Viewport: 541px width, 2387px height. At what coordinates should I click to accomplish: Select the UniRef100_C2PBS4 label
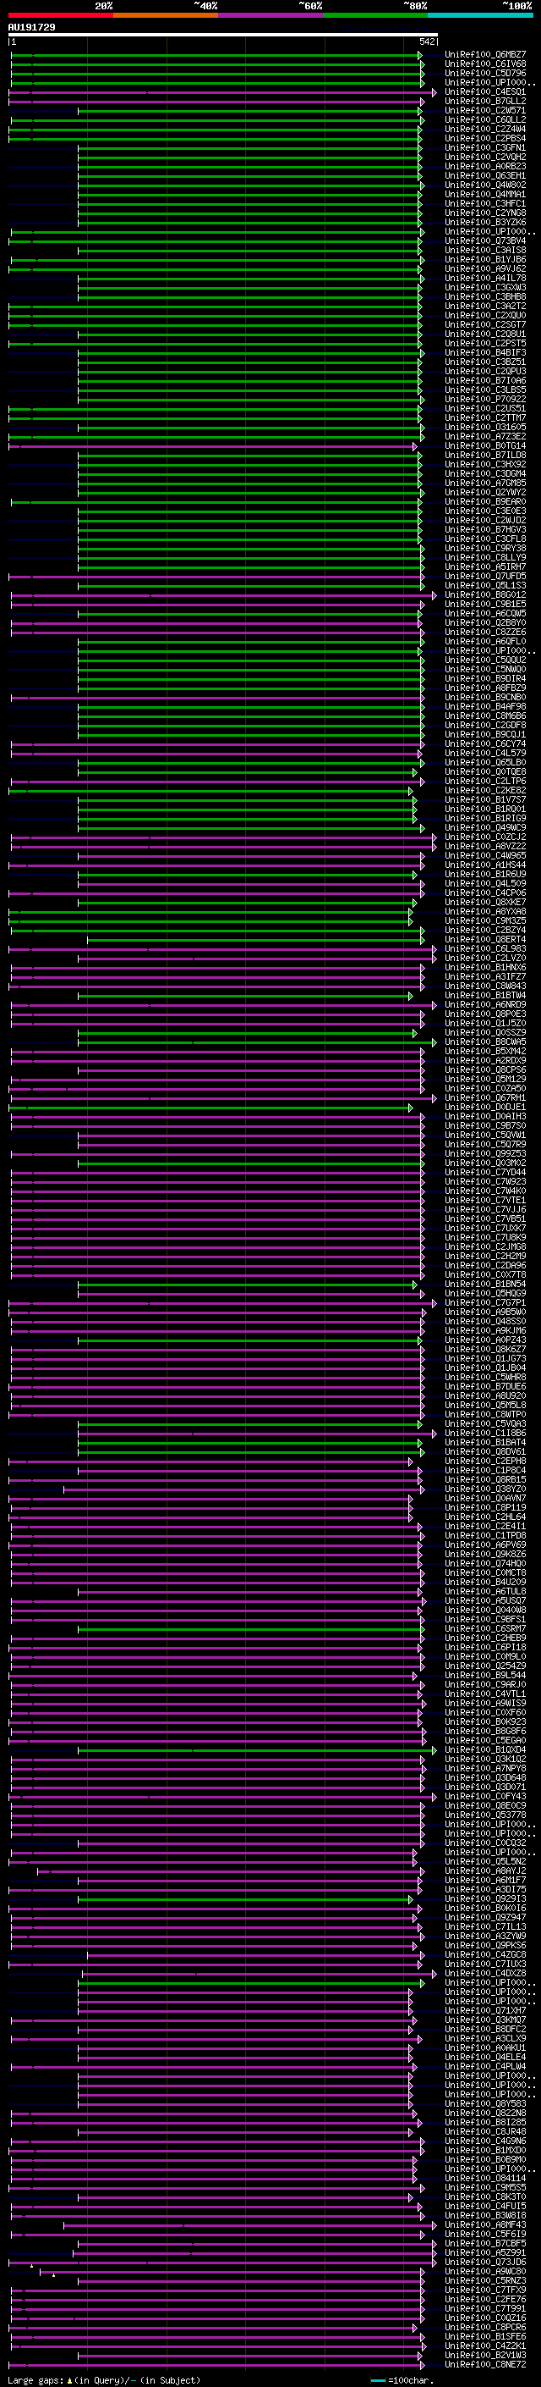[x=485, y=139]
